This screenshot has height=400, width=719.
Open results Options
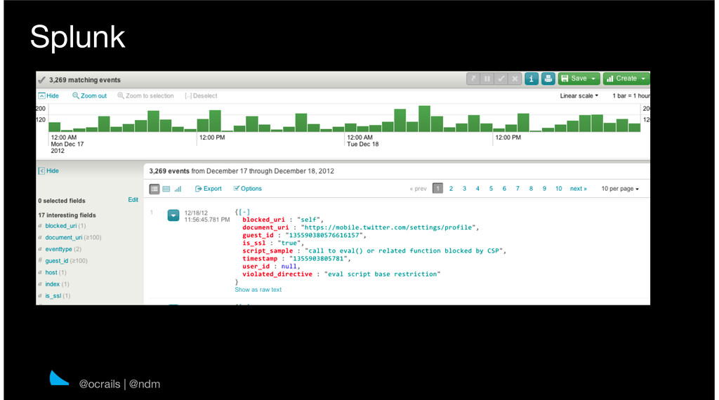(x=248, y=189)
